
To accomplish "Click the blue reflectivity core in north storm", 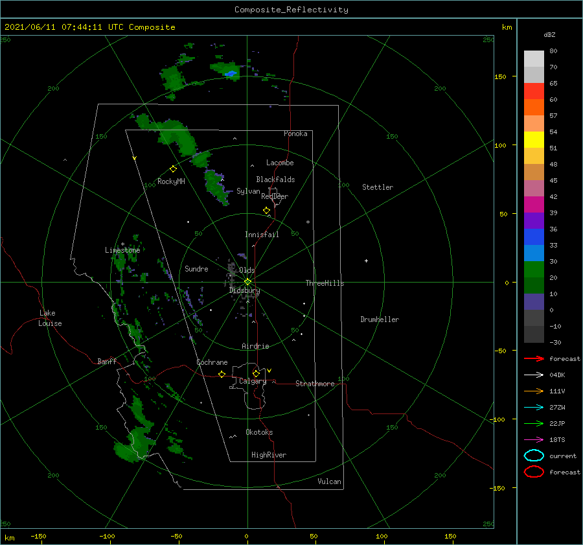I will [231, 73].
